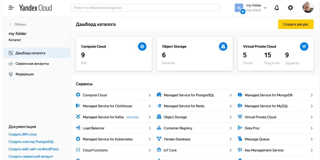Click the Федерации people icon
The image size is (320, 160).
tap(11, 74)
